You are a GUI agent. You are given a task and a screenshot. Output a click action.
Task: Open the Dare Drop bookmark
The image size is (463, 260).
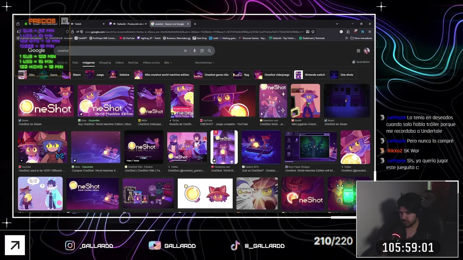point(200,38)
